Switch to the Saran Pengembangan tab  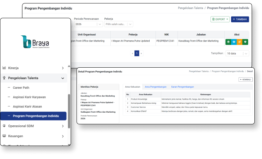point(182,87)
